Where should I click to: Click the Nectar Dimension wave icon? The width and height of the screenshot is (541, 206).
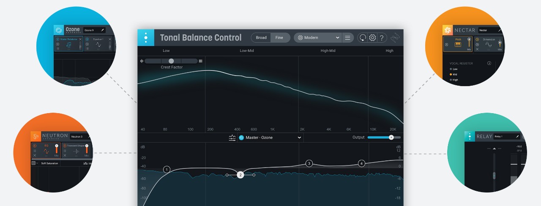coord(489,44)
